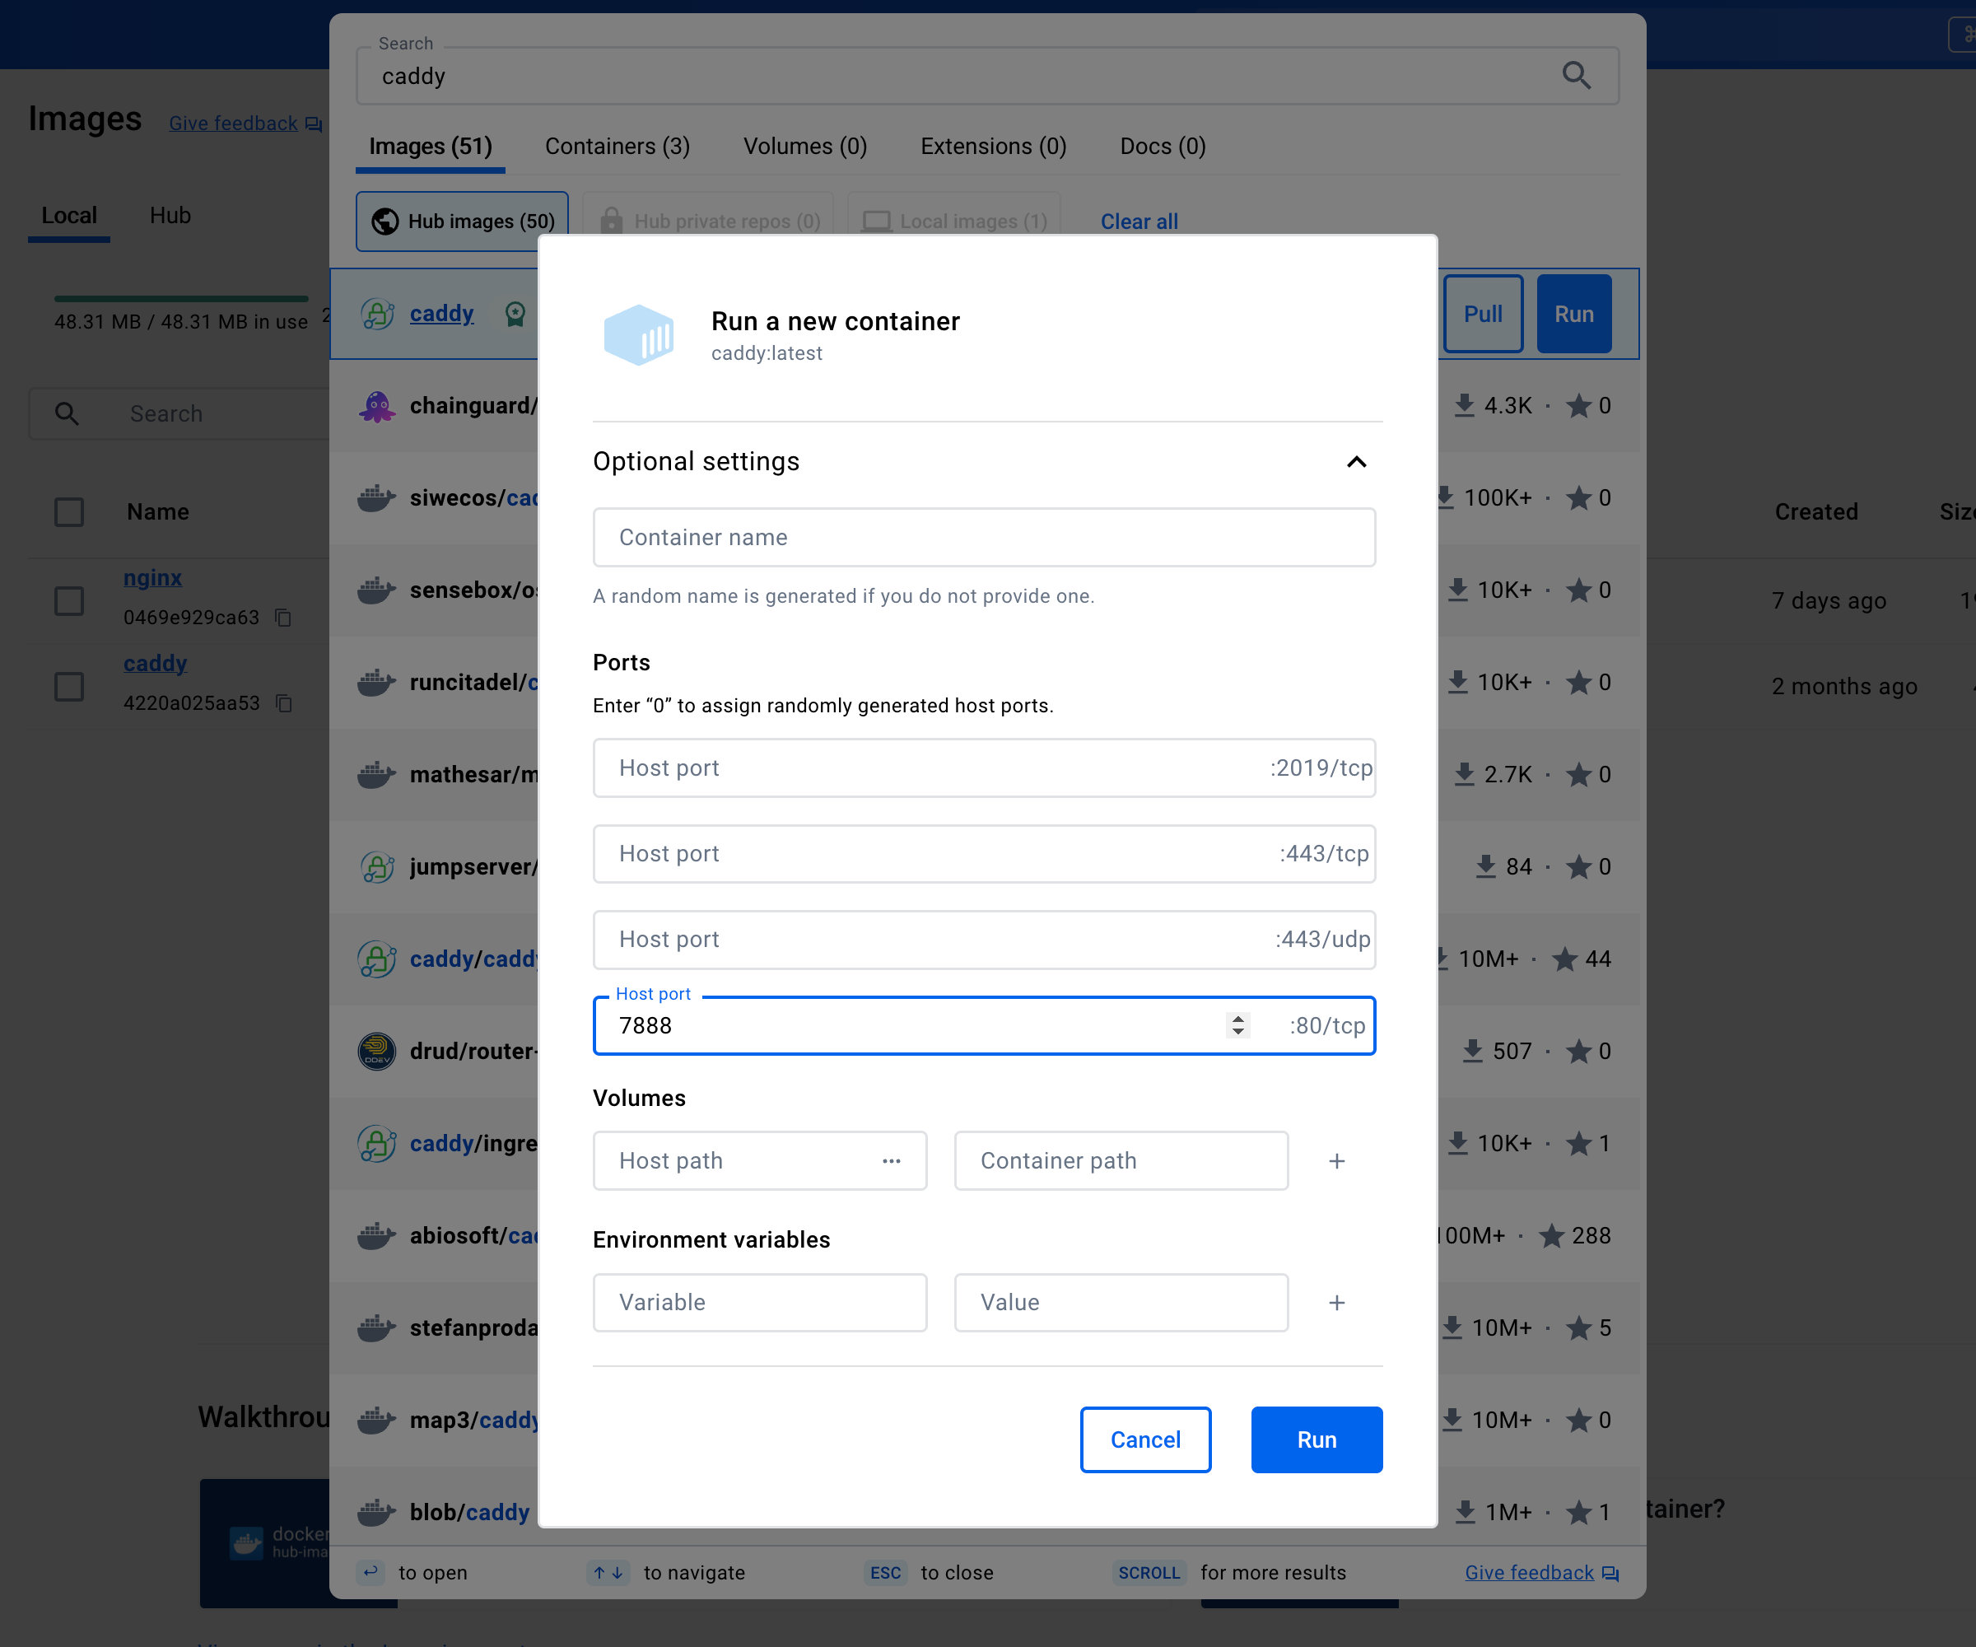Click the star icon on the caddy/caddy row
Screen dimensions: 1976x1647
point(1564,959)
